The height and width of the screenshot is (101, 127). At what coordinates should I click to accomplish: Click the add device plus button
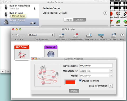pos(3,72)
